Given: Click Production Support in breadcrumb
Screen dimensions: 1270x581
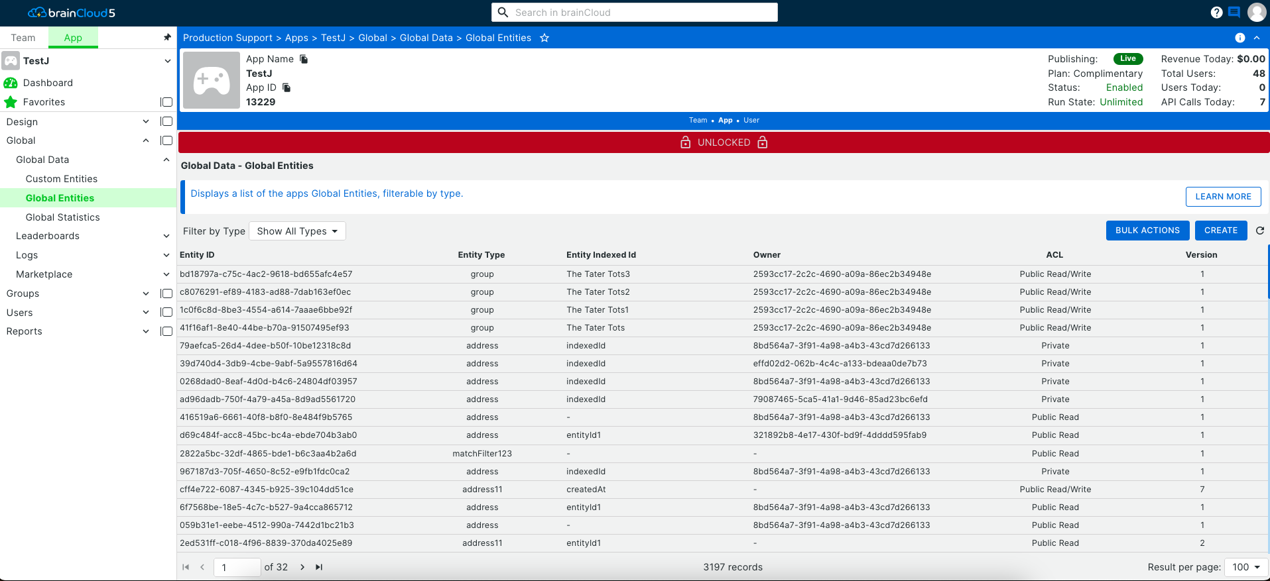Looking at the screenshot, I should (227, 38).
